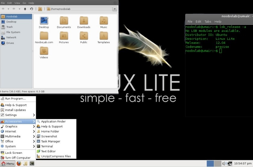Click the network icon in system tray
Image resolution: width=253 pixels, height=167 pixels.
click(230, 164)
